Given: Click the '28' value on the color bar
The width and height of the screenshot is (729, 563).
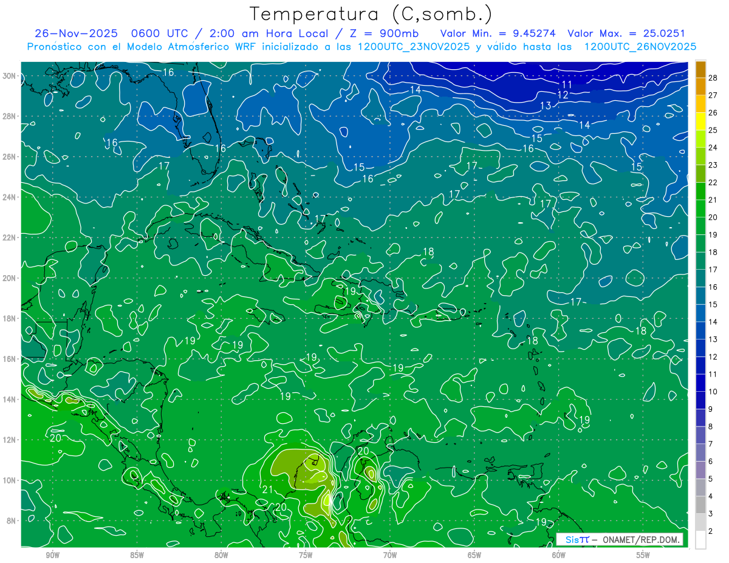Looking at the screenshot, I should (x=713, y=78).
